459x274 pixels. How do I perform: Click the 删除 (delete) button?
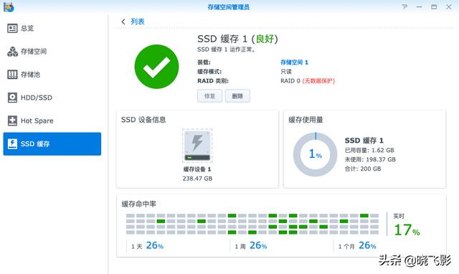pos(237,96)
